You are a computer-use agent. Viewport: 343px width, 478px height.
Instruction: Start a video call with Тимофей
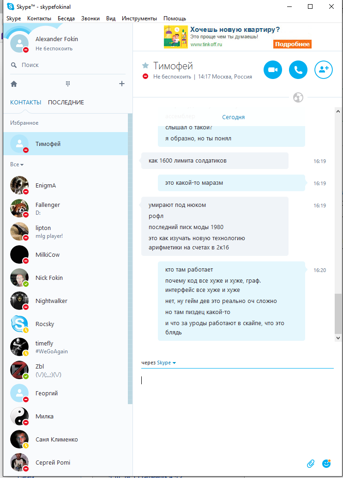click(273, 70)
